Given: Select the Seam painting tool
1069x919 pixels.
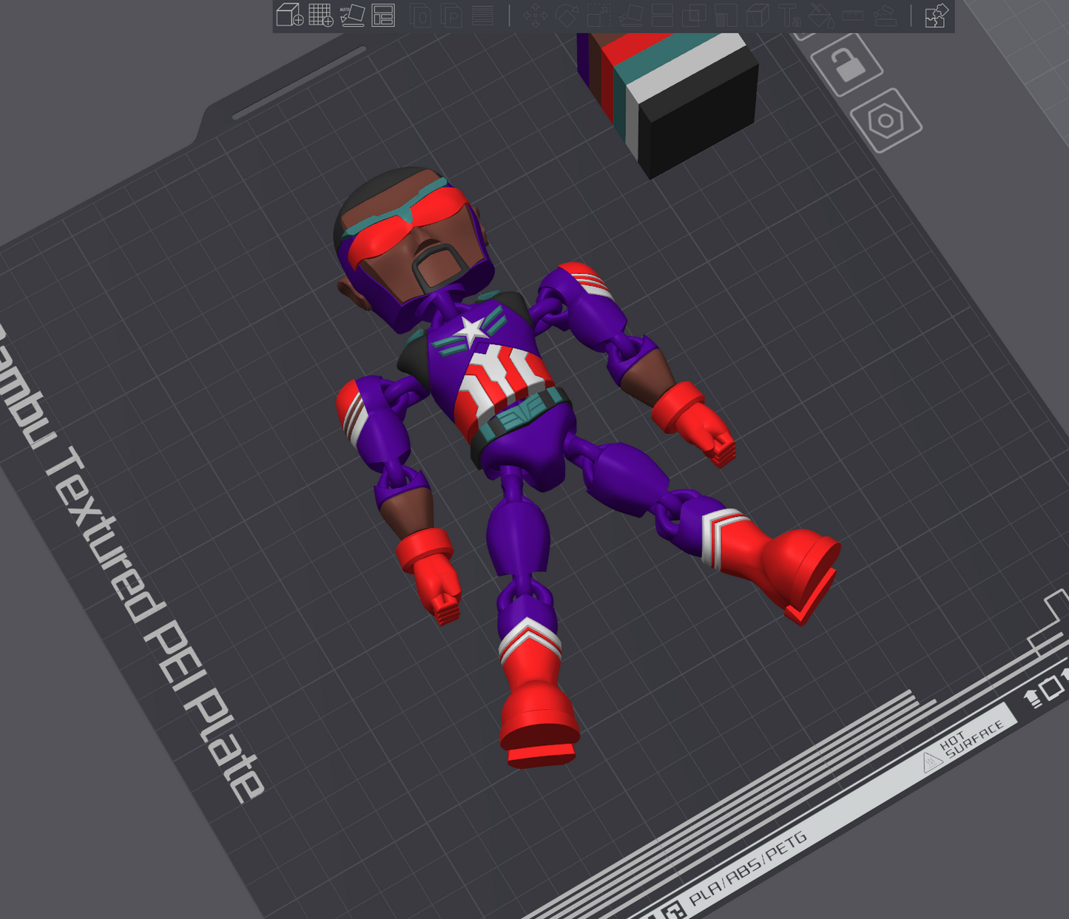Looking at the screenshot, I should pyautogui.click(x=758, y=16).
